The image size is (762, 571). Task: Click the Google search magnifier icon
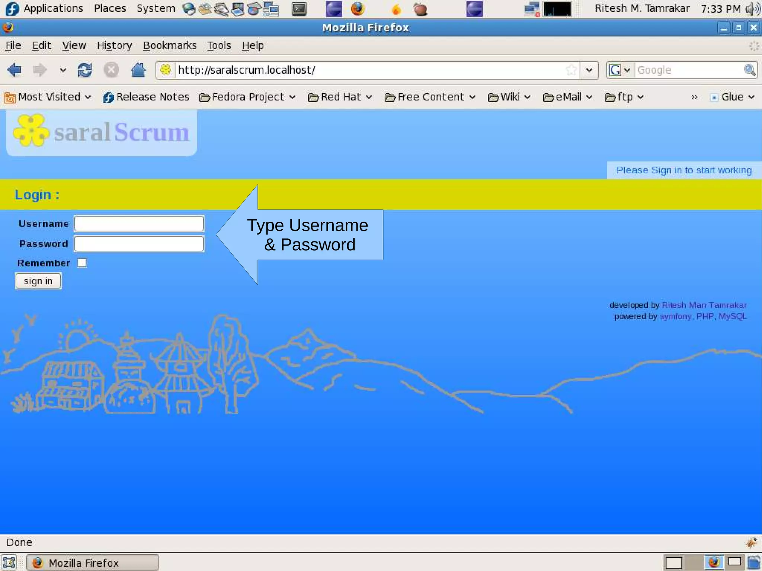pos(749,70)
